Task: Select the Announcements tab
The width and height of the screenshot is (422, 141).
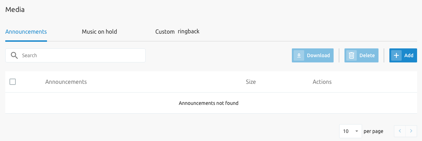Action: click(x=26, y=32)
